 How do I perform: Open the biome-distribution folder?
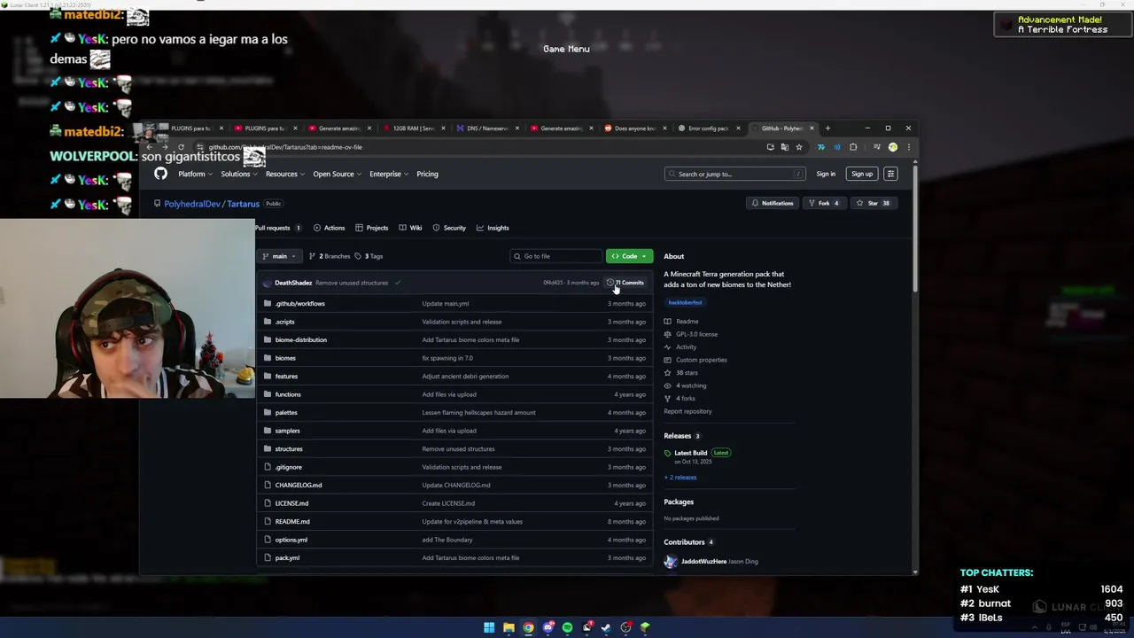point(300,340)
